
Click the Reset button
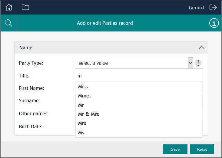tap(202, 149)
